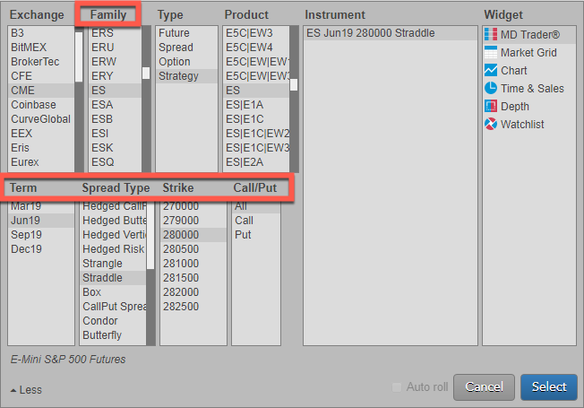Select the Watchlist widget icon

pos(491,124)
